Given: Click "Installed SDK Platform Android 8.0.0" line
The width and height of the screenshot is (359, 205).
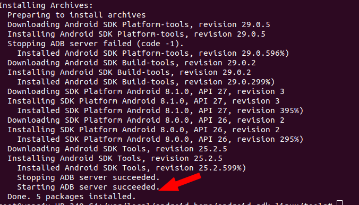Looking at the screenshot, I should click(160, 139).
